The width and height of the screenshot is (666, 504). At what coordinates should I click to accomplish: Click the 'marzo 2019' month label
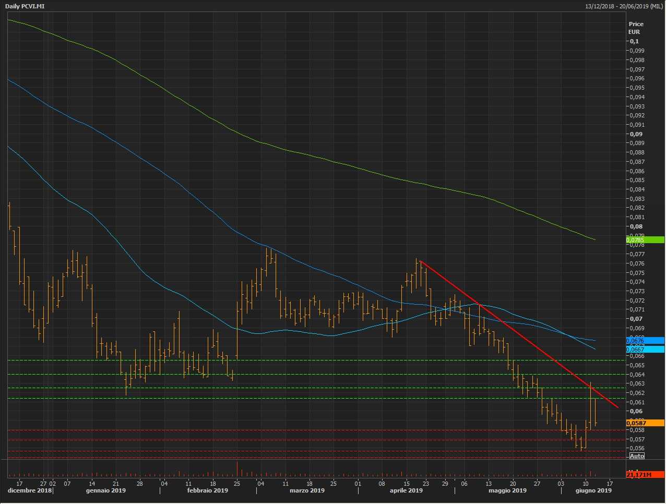click(x=307, y=490)
